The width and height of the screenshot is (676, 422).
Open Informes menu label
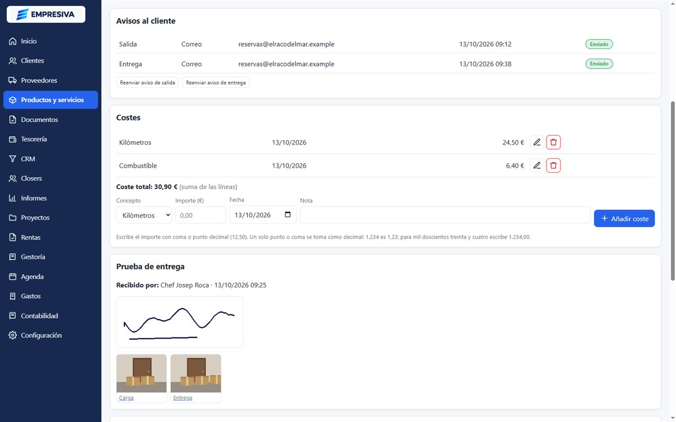(34, 198)
